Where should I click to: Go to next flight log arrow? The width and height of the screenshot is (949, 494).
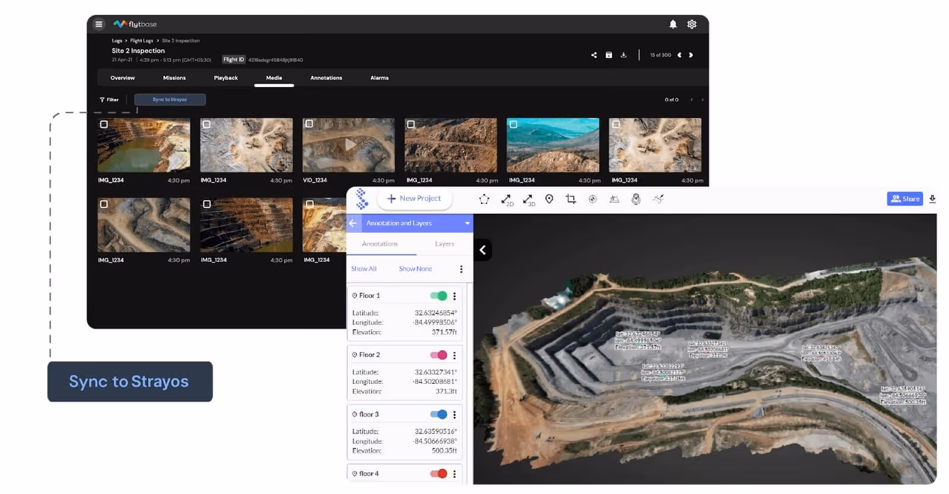pyautogui.click(x=691, y=55)
